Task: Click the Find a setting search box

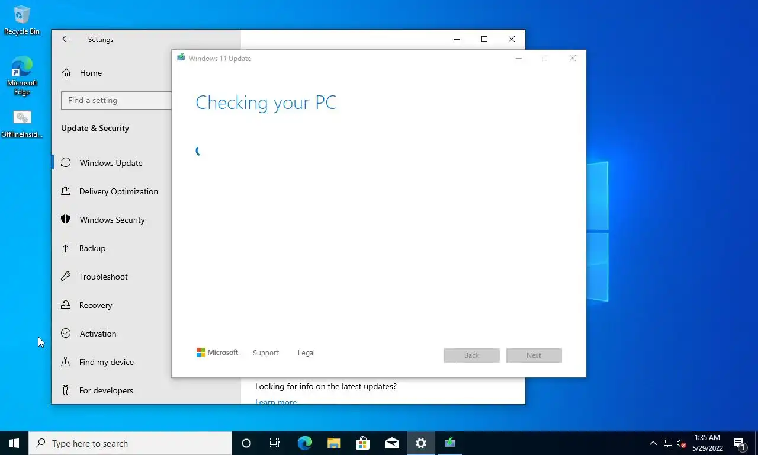Action: point(117,100)
